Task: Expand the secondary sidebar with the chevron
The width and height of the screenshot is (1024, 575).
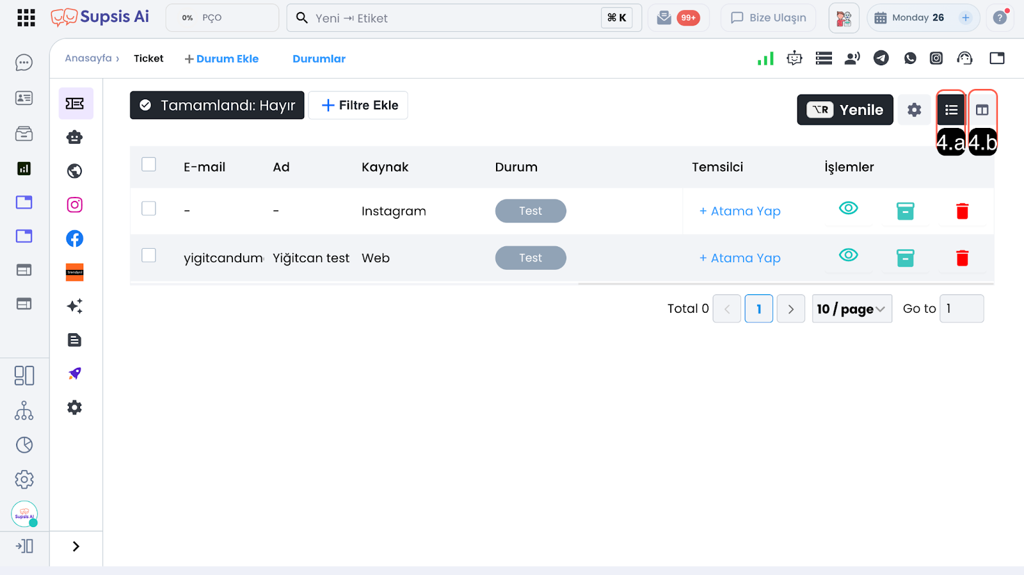Action: pos(76,546)
